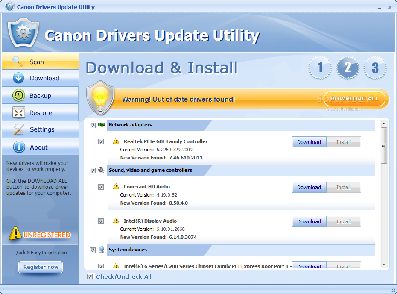Click the Network adapters header text

[x=130, y=125]
